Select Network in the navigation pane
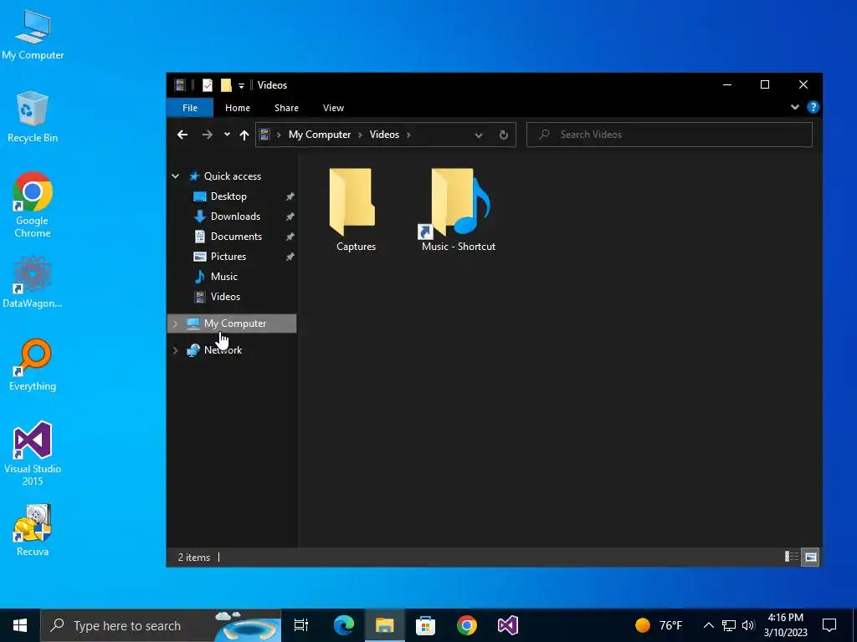Viewport: 857px width, 642px height. click(x=223, y=350)
